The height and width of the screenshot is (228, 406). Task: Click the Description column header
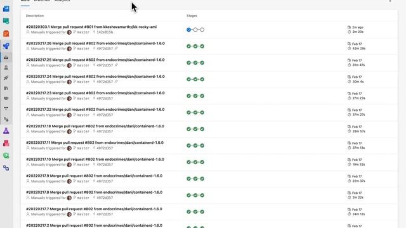(x=35, y=16)
